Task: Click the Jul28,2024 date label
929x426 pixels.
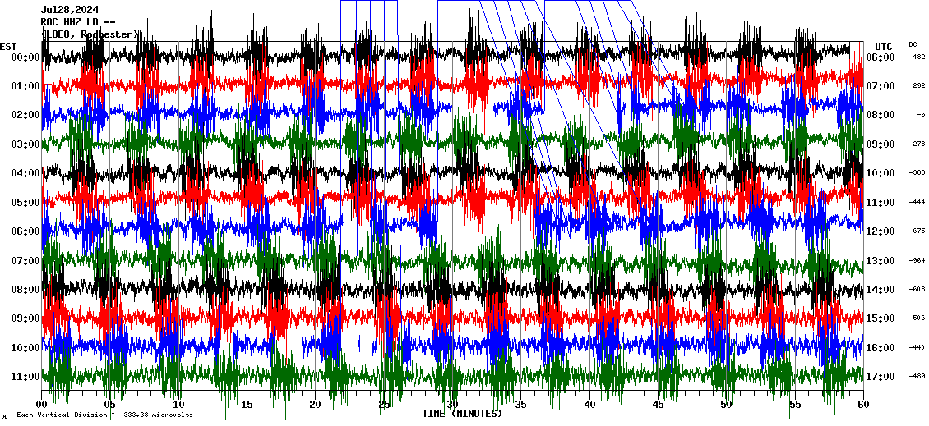Action: (69, 10)
